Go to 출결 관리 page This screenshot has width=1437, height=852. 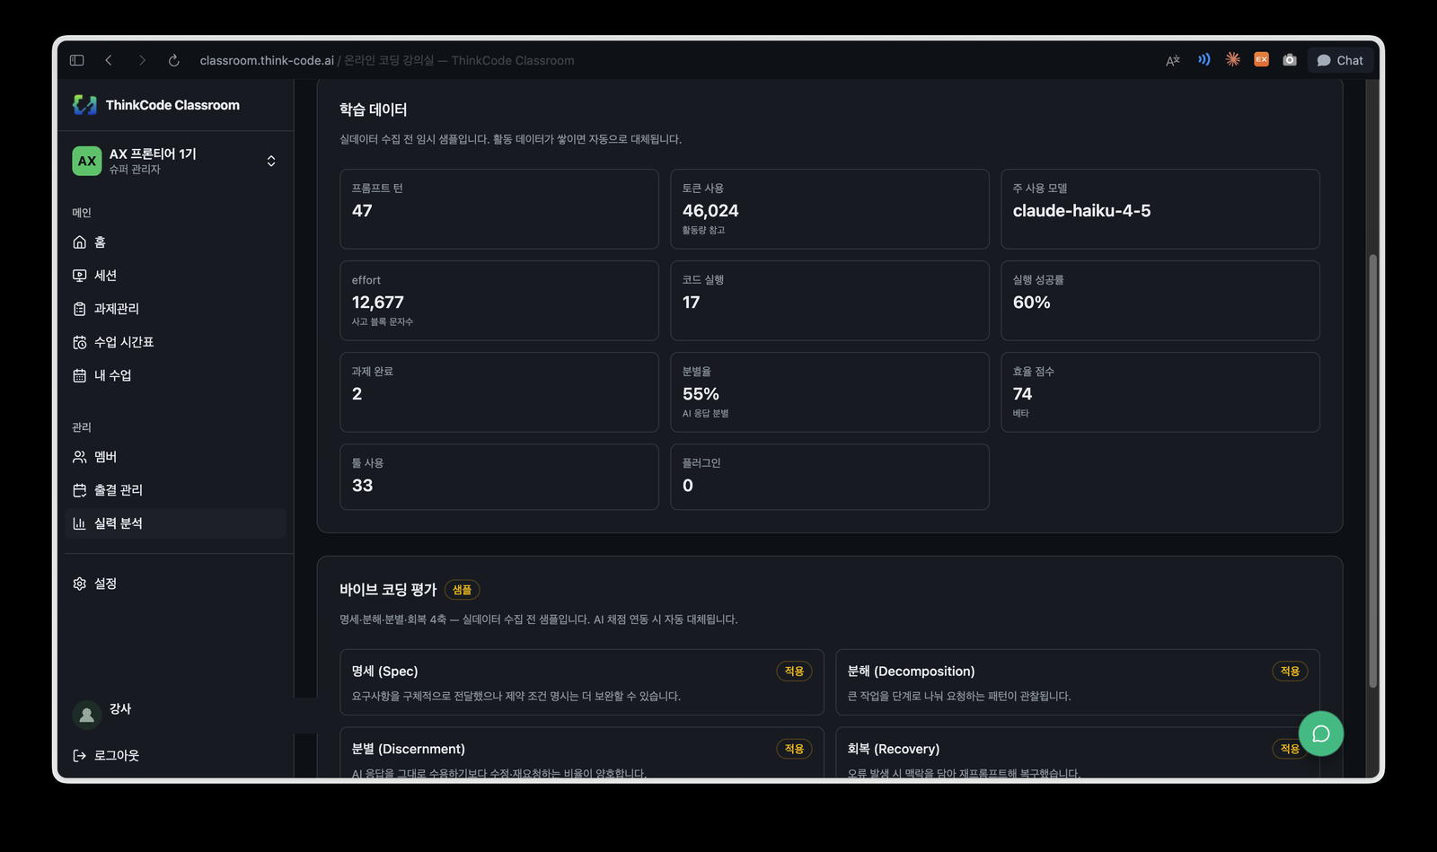175,490
